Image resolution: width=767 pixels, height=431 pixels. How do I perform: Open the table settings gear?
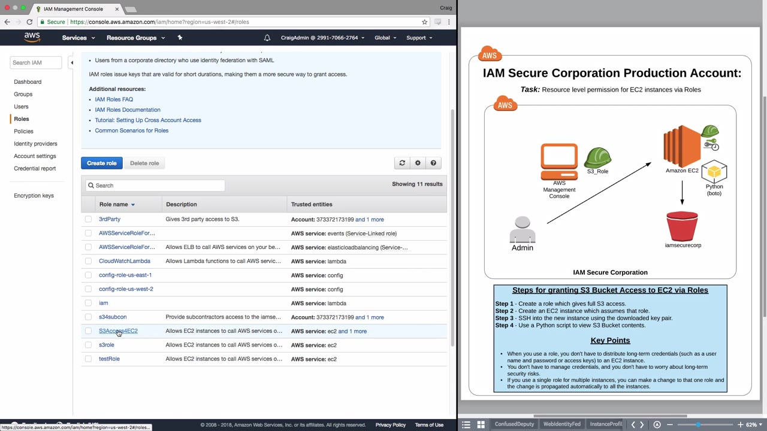coord(418,163)
